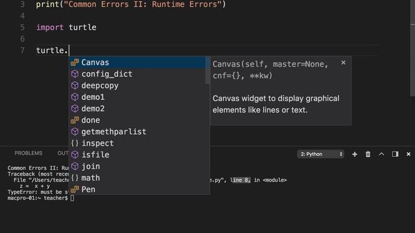Click the cube icon beside deepcopy
Viewport: 415px width, 233px height.
(75, 85)
